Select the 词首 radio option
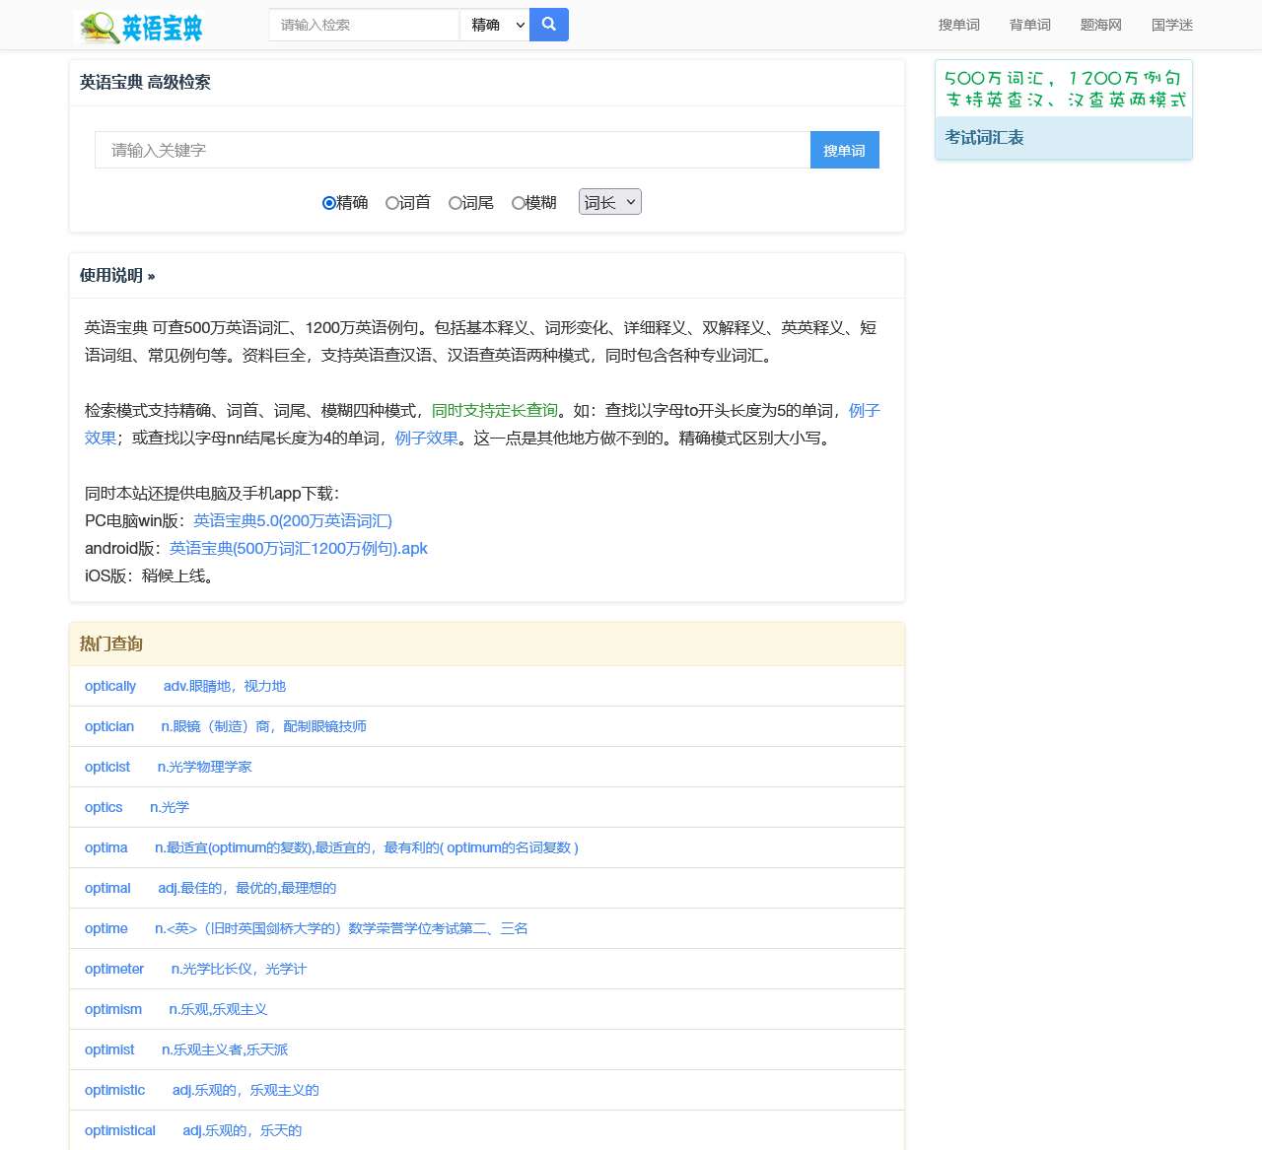1262x1150 pixels. (392, 203)
